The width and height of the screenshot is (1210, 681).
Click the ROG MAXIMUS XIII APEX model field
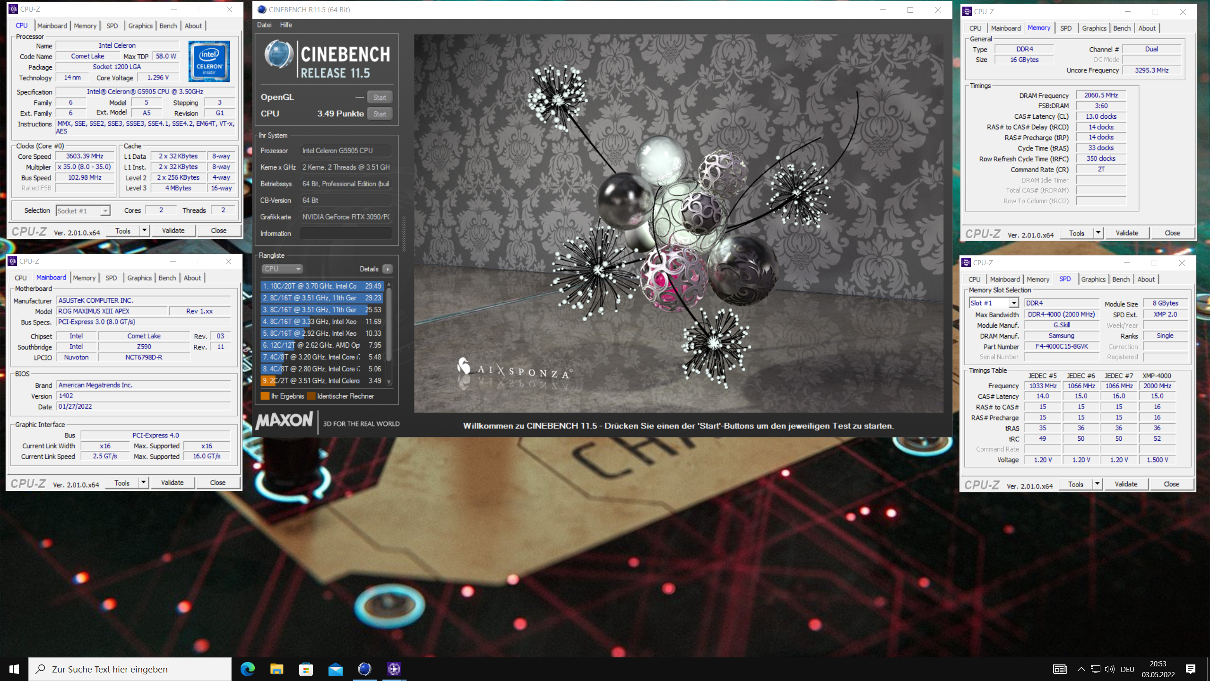112,311
